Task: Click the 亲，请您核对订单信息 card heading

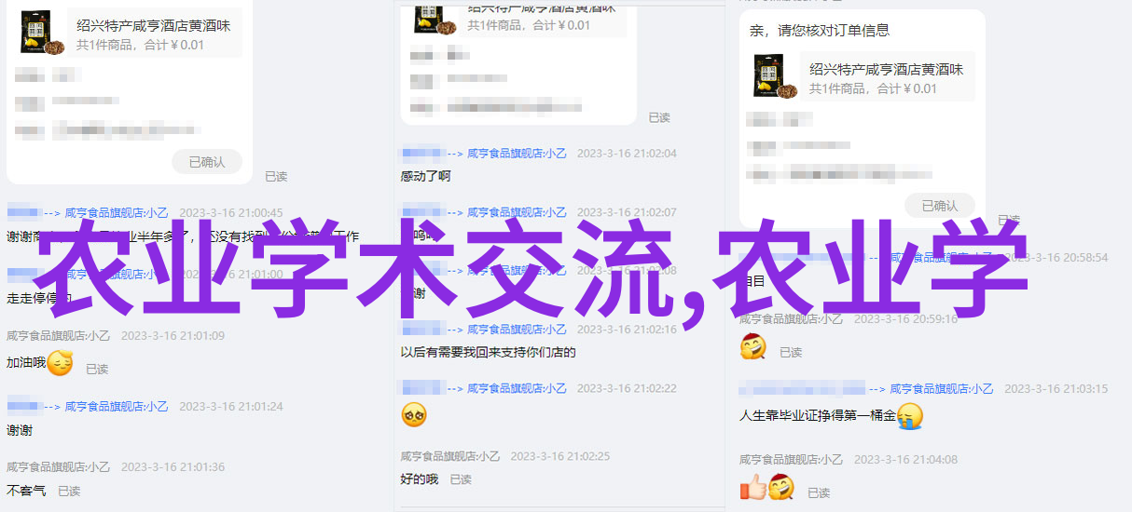Action: (x=820, y=31)
